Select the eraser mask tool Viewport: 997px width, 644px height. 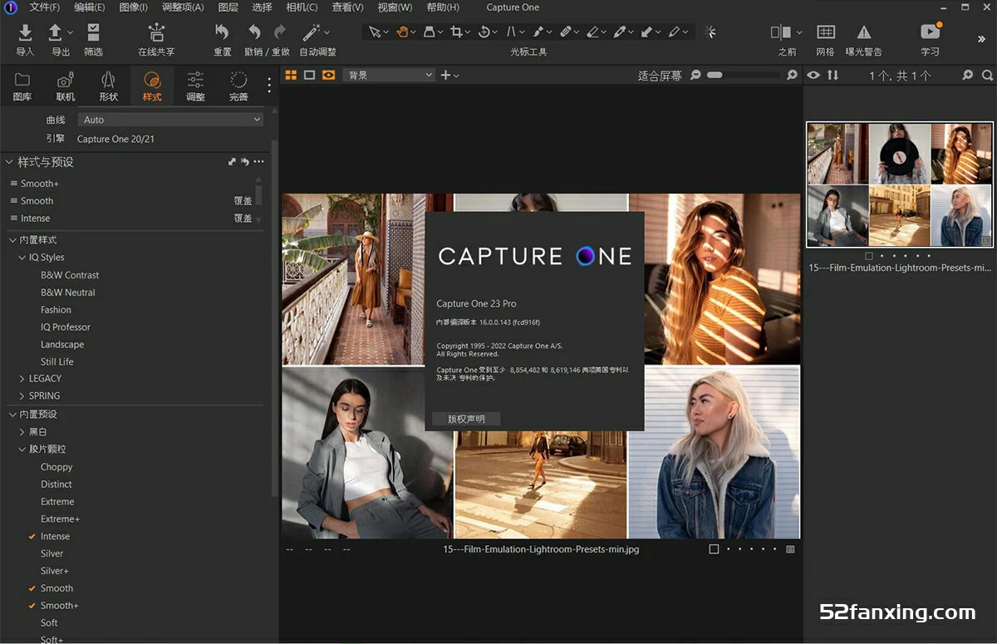click(x=592, y=32)
